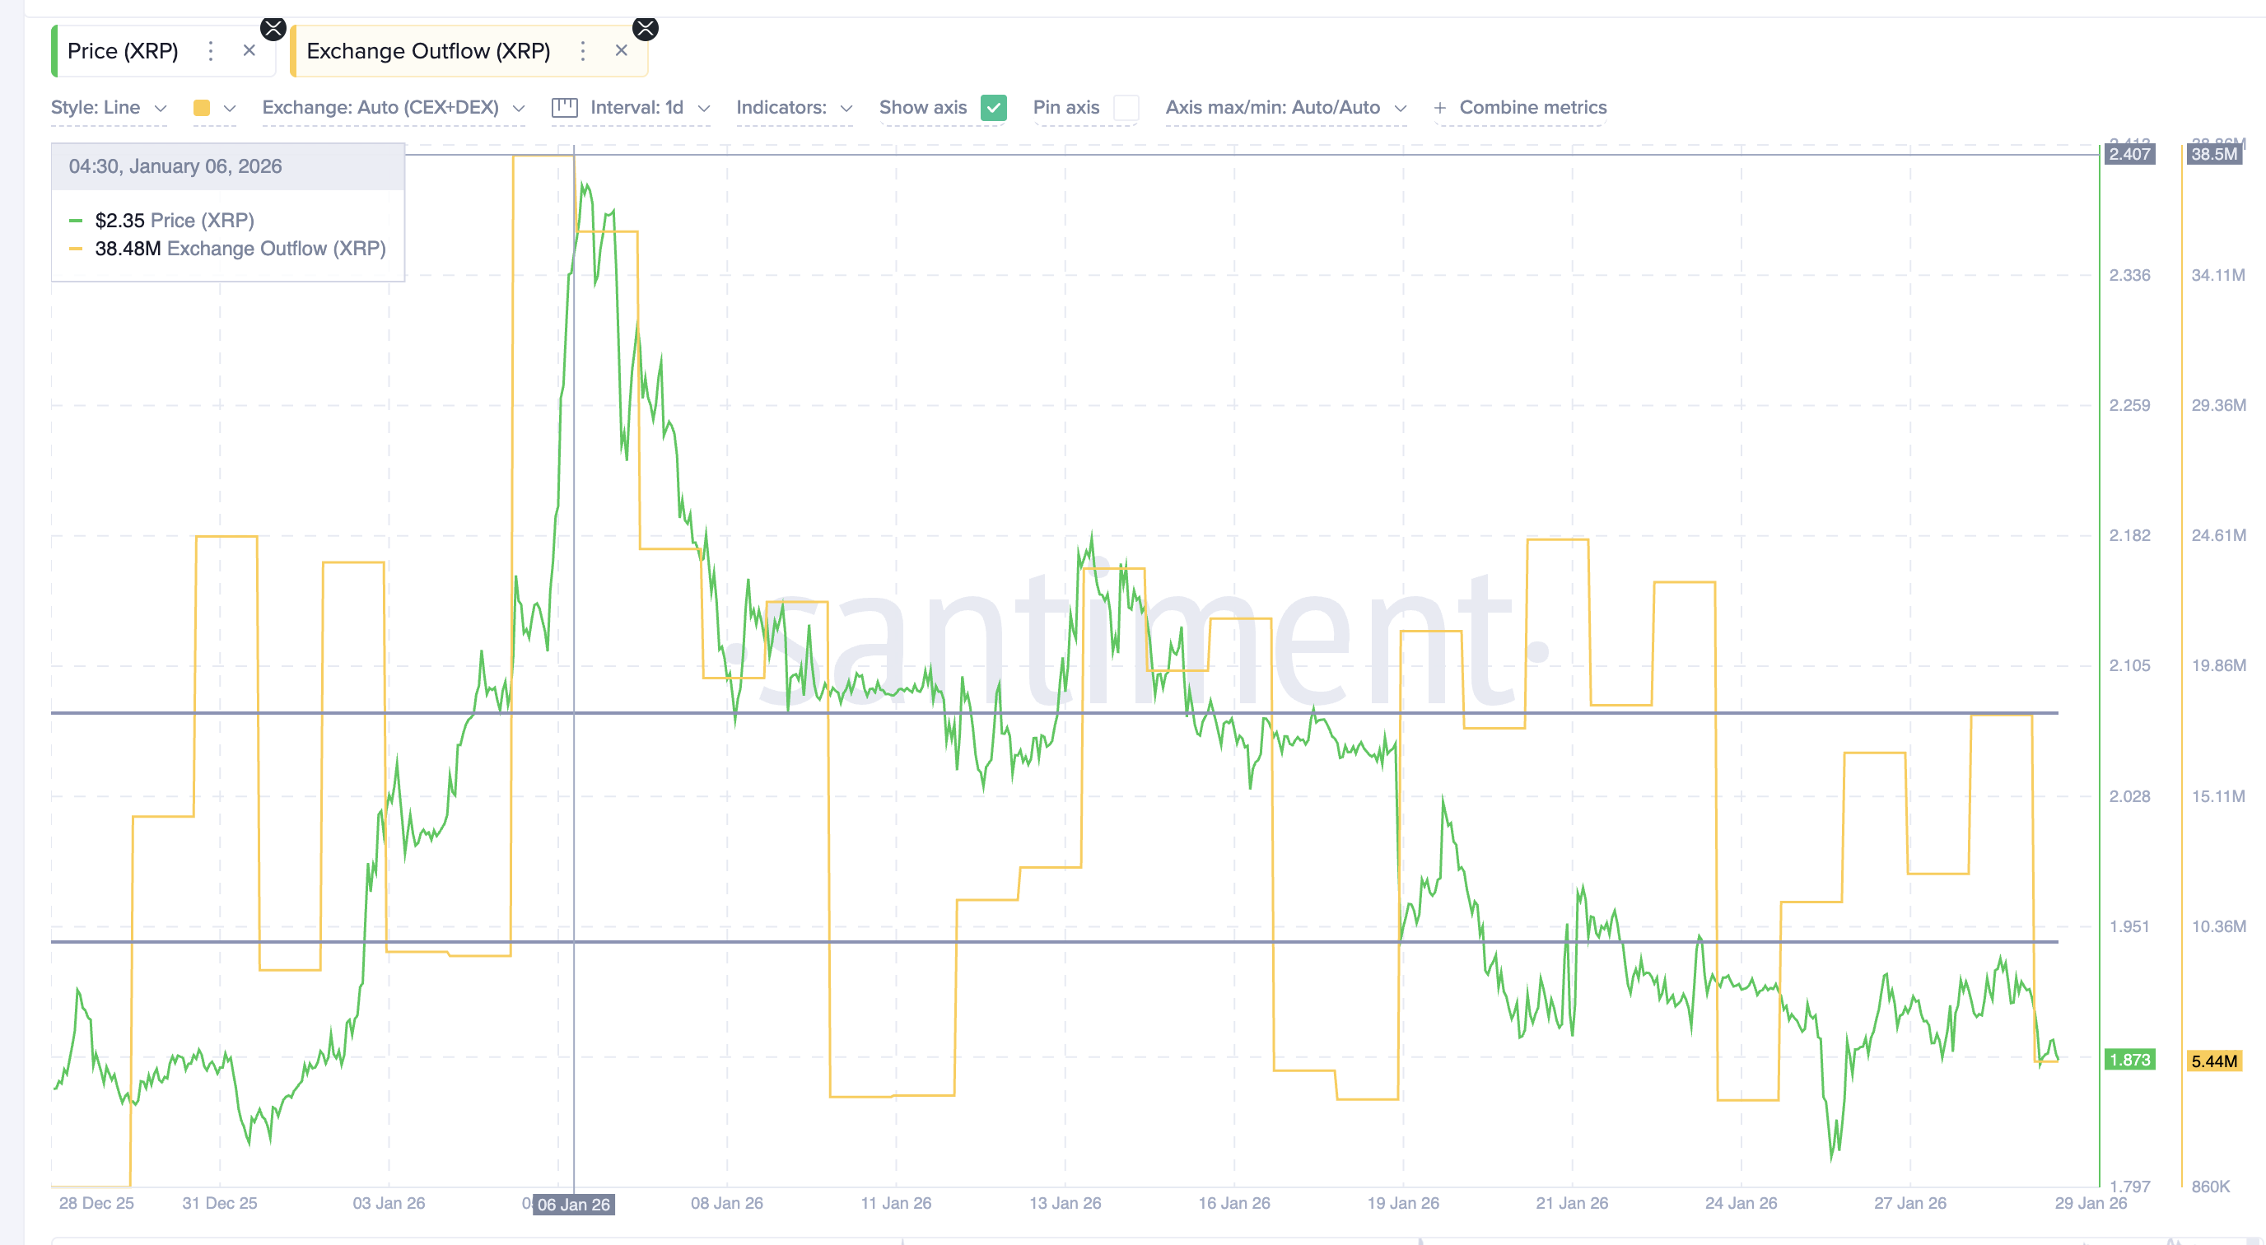Click the bar chart icon beside Interval

[564, 107]
